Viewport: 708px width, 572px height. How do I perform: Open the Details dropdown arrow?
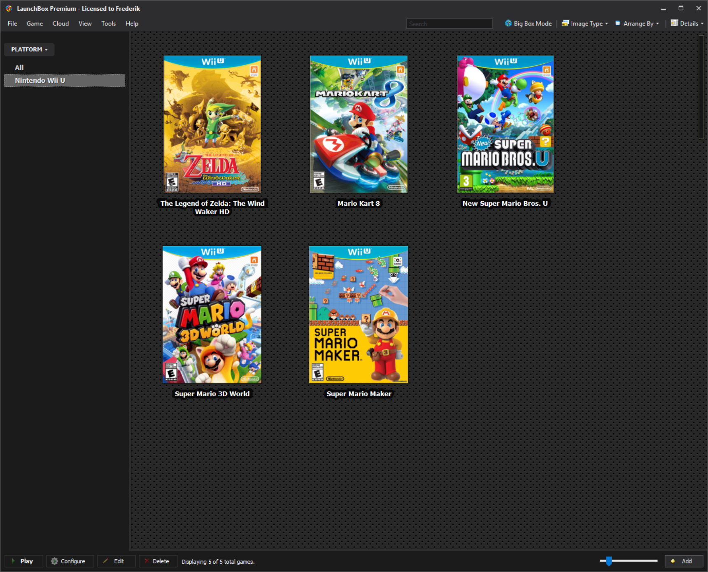click(702, 24)
